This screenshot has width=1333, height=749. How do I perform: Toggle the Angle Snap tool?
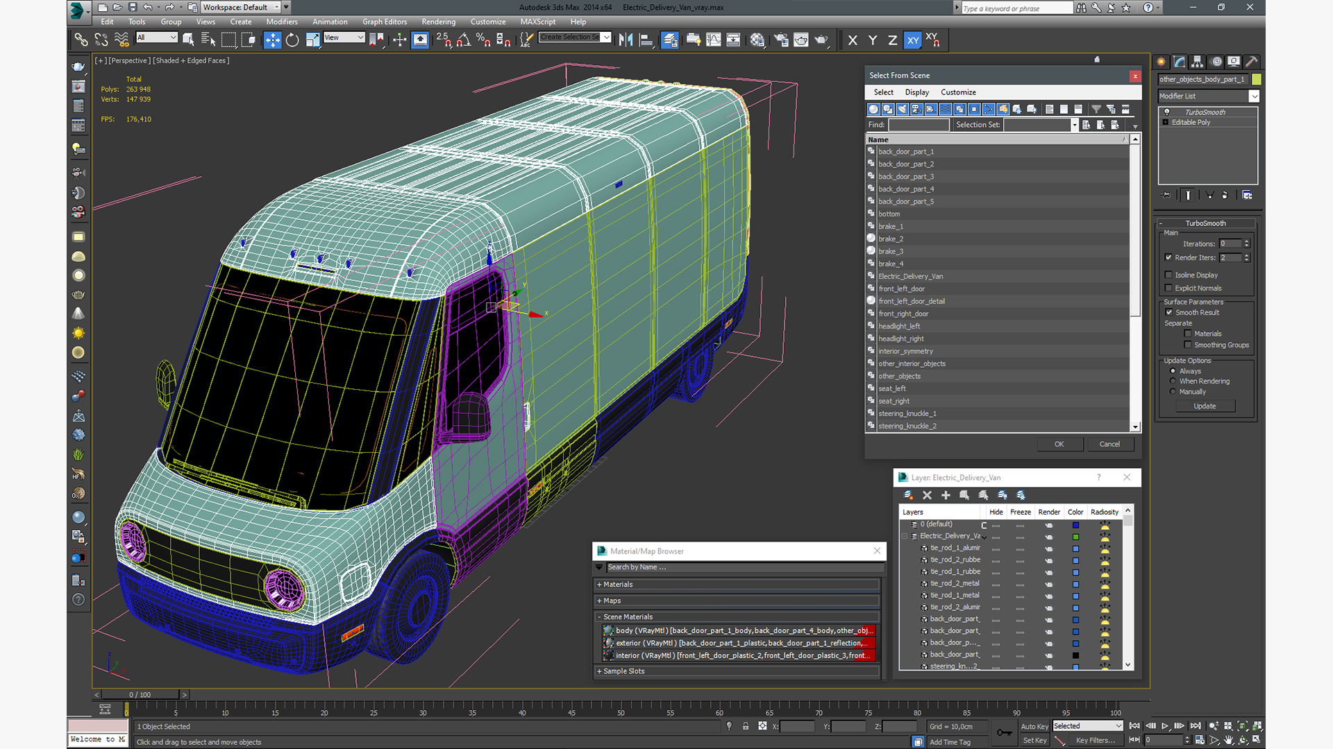[463, 40]
